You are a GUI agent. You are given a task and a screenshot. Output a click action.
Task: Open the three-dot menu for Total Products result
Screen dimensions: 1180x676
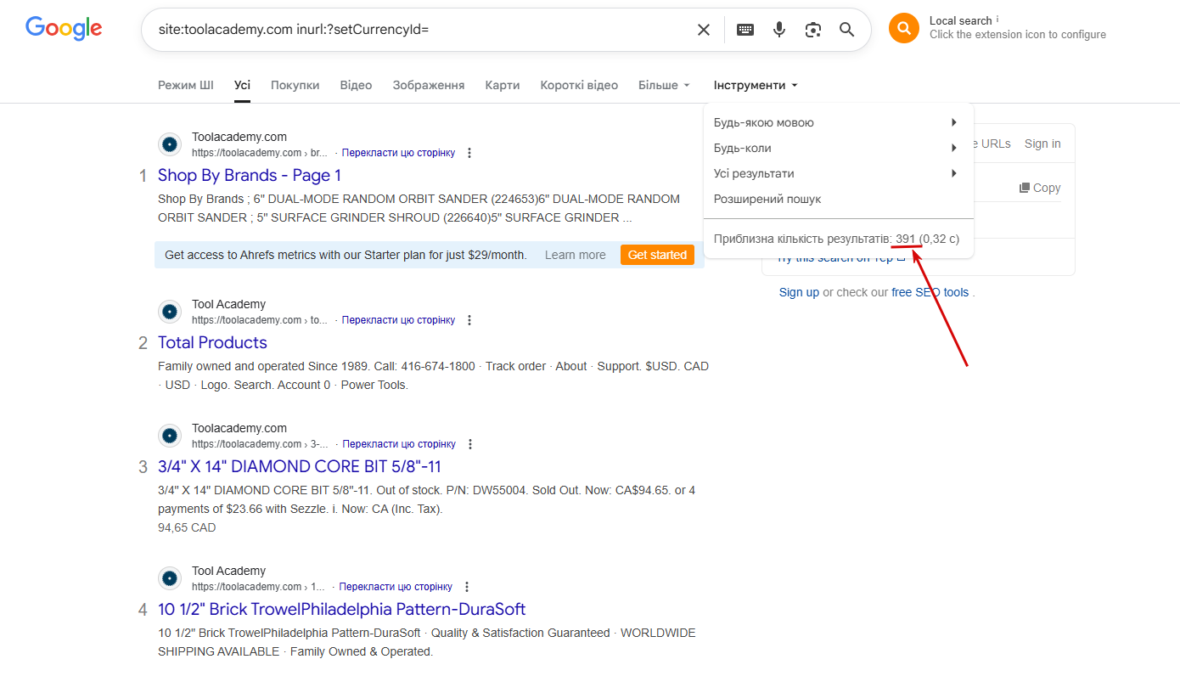click(x=469, y=320)
